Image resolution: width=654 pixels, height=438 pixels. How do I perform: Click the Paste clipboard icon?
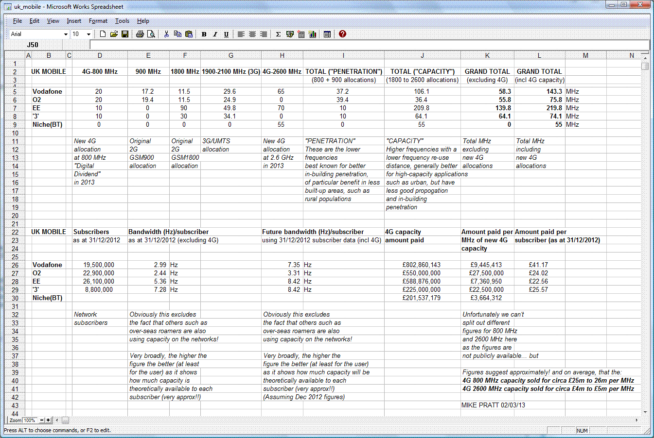coord(189,34)
